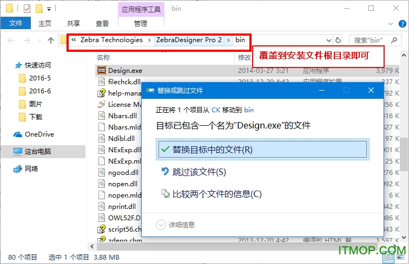The image size is (409, 264).
Task: Click the script56.chm help icon
Action: [x=102, y=229]
